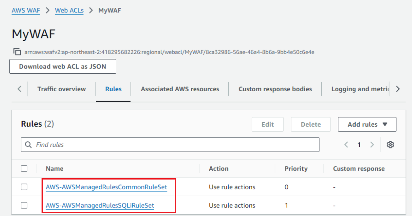
Task: Open the AWS-AWSManagedRulesCommonRuleSet rule link
Action: (x=106, y=187)
